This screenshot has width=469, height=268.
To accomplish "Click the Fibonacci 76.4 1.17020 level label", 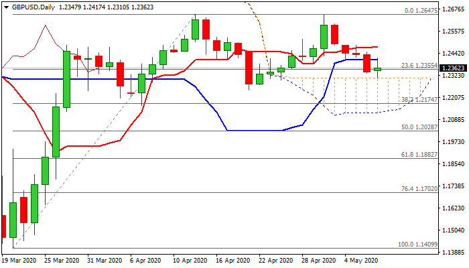I will (x=419, y=189).
